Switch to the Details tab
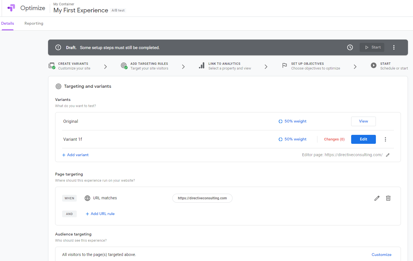 pos(8,23)
